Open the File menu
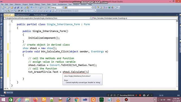Viewport: 181px width, 102px height. [2, 5]
